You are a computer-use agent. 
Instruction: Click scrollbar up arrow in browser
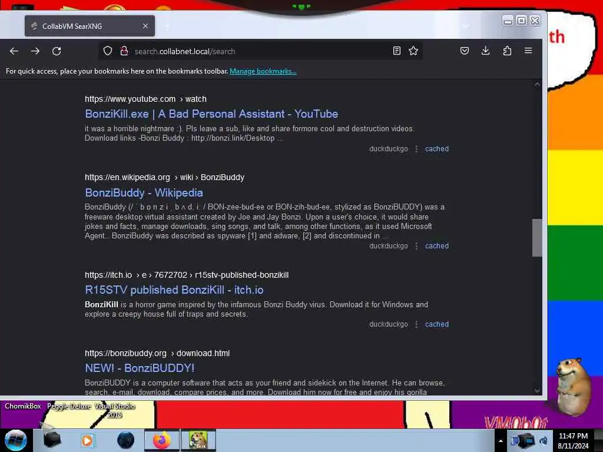[537, 85]
